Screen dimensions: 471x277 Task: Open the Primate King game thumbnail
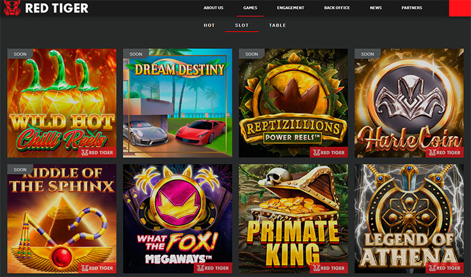pos(293,219)
